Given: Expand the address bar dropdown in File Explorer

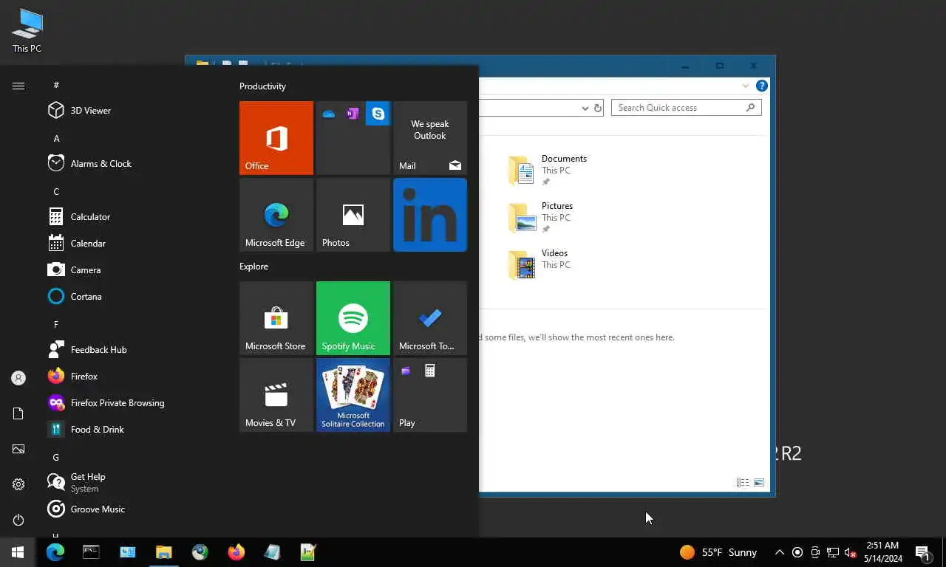Looking at the screenshot, I should [x=585, y=108].
